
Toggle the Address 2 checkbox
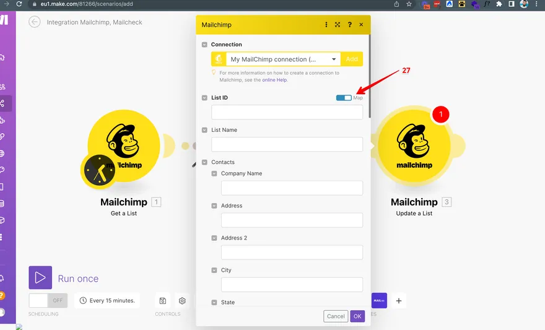click(214, 238)
